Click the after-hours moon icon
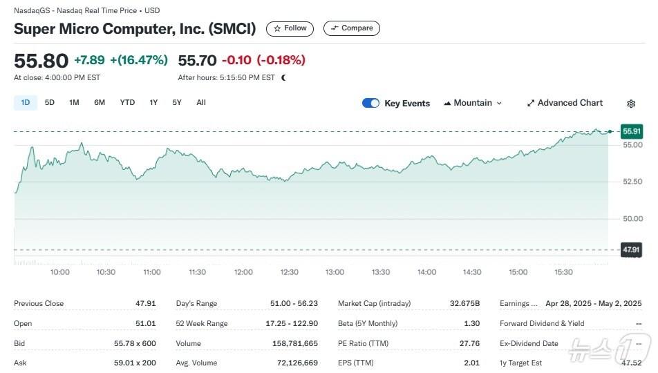Screen dimensions: 658x373 (283, 77)
